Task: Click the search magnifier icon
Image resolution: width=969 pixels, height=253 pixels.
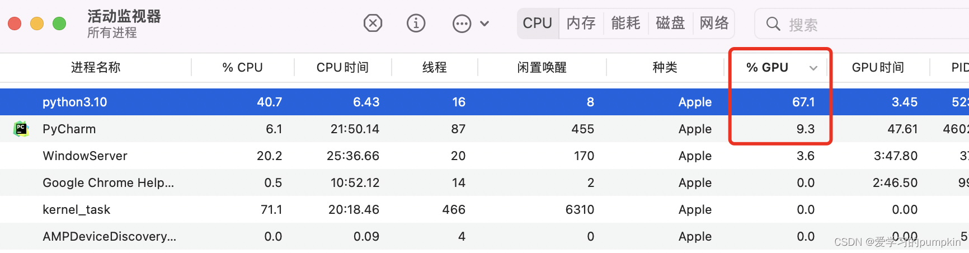Action: (773, 24)
